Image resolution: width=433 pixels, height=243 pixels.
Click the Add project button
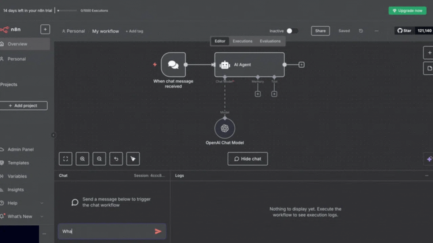[x=23, y=106]
